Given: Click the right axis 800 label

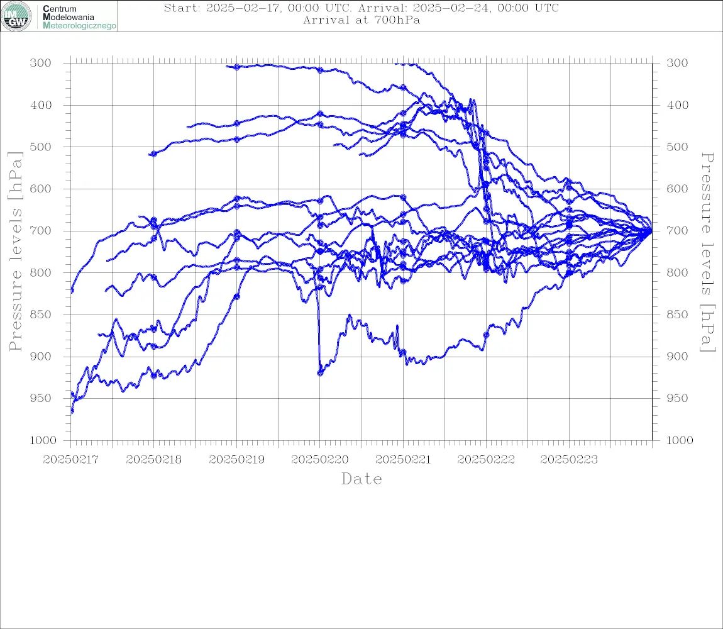Looking at the screenshot, I should coord(677,273).
